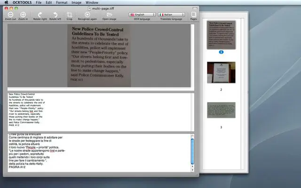Click the scanned newspaper image preview
The image size is (301, 188).
pos(99,55)
